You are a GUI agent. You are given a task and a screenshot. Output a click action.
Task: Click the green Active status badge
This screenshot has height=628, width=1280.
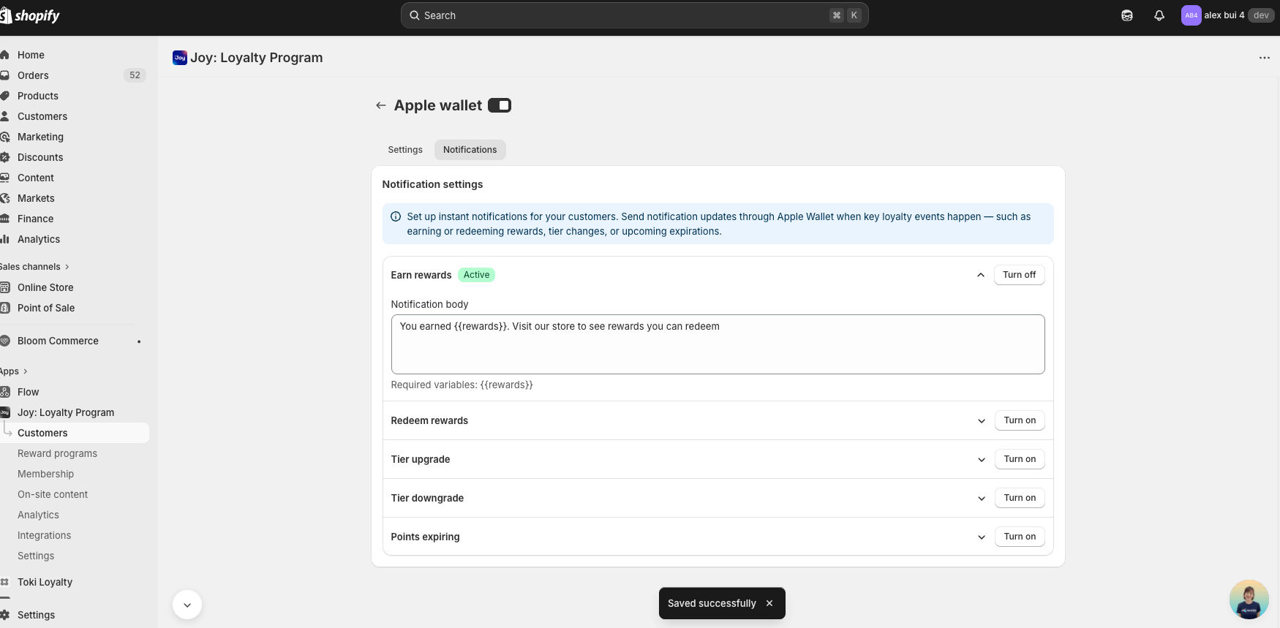point(476,275)
